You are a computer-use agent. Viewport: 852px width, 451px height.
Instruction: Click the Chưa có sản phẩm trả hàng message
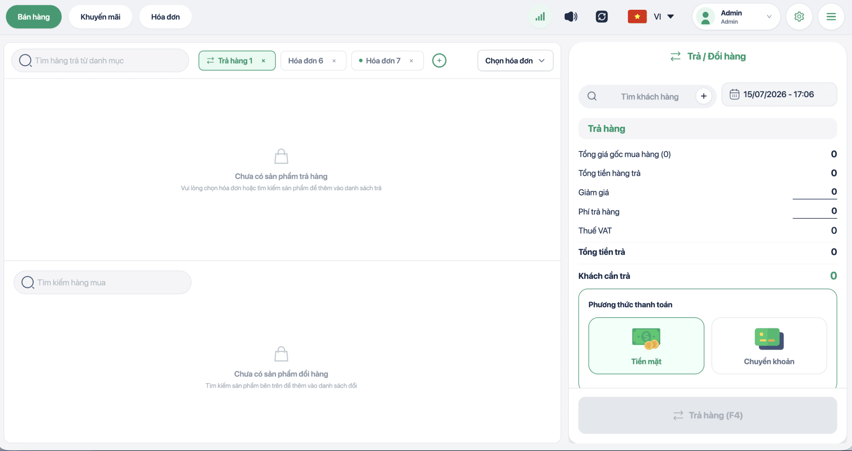281,176
